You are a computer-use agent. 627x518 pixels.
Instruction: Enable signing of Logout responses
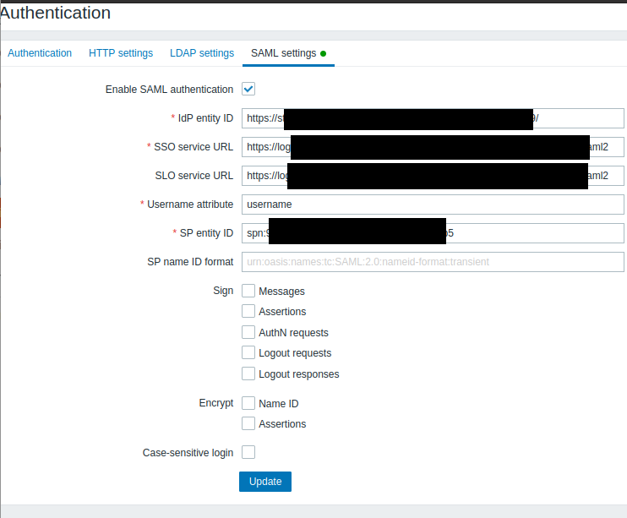(248, 374)
